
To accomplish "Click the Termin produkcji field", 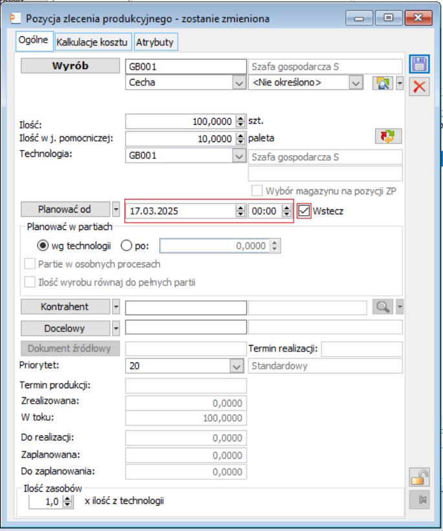I will click(x=186, y=386).
